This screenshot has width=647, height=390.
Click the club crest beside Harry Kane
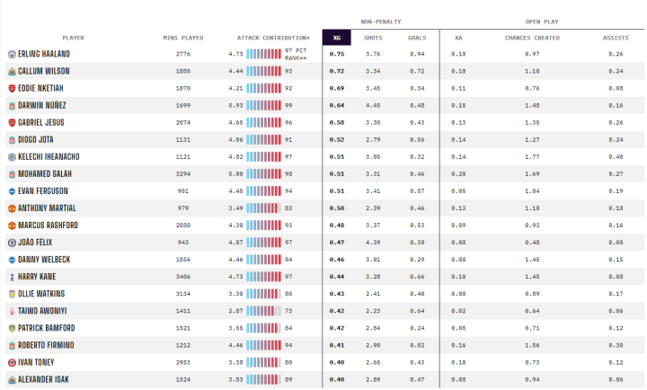[12, 277]
